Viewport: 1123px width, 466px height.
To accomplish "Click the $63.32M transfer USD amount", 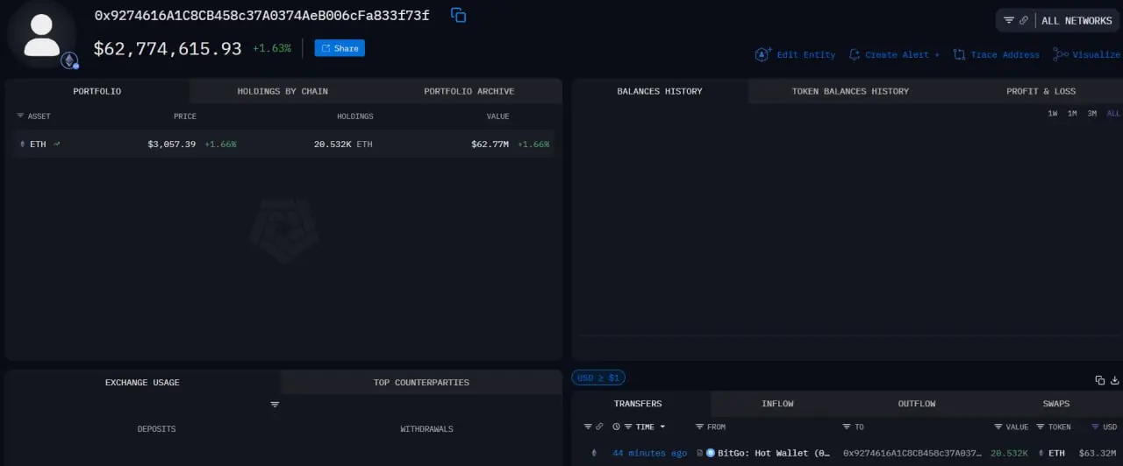I will click(x=1098, y=453).
